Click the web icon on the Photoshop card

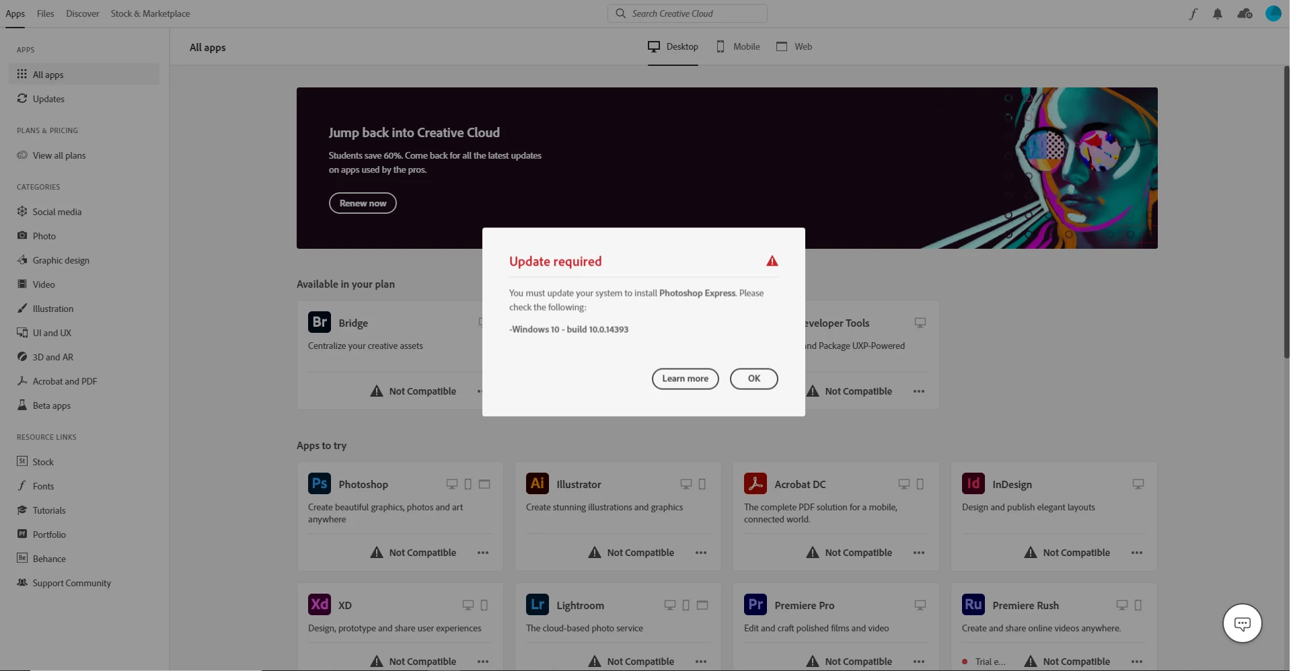point(484,484)
